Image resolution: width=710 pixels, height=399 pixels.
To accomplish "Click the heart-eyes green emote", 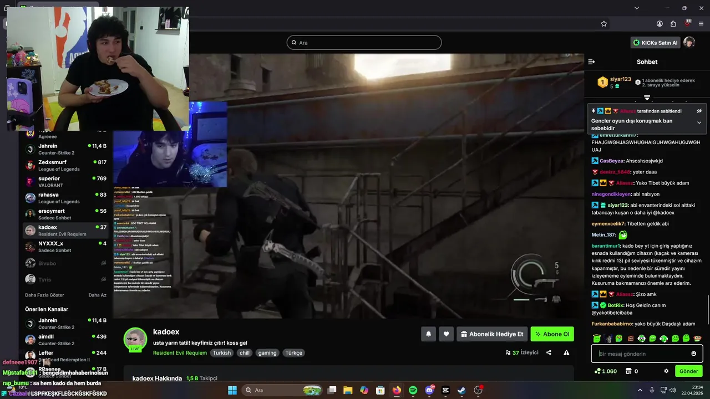I will [x=619, y=338].
